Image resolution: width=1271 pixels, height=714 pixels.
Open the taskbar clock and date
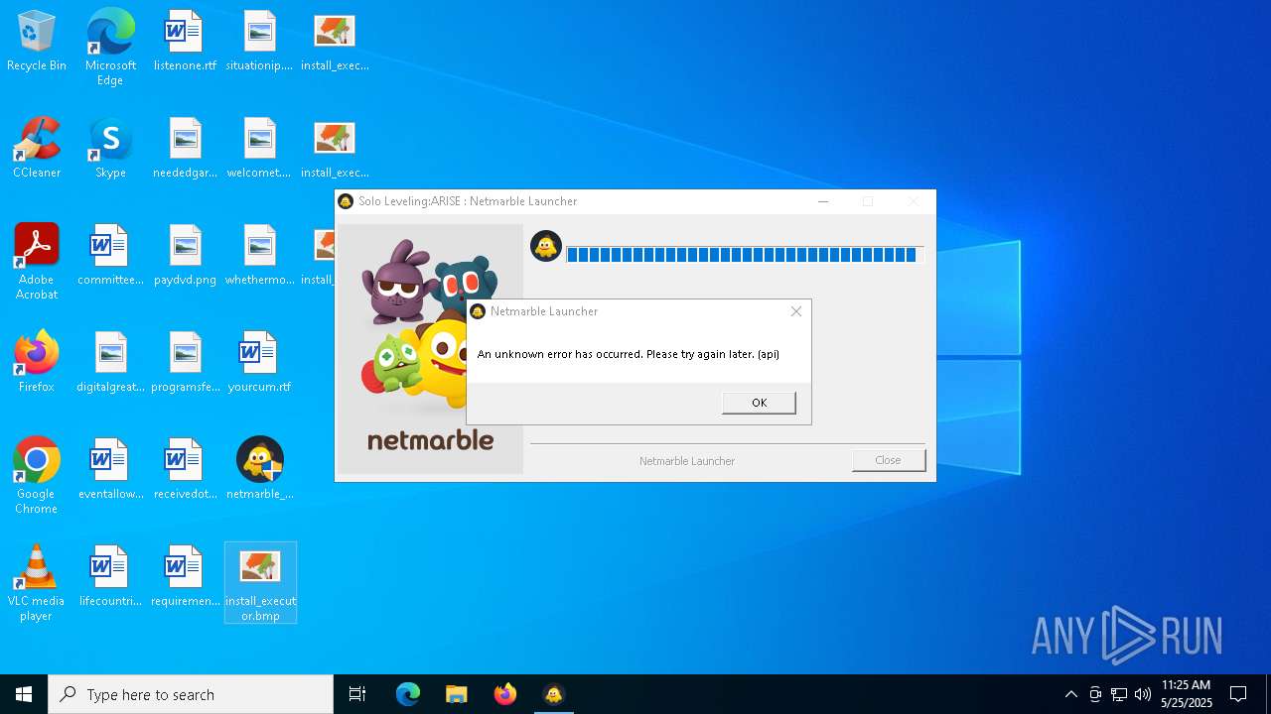[1187, 694]
